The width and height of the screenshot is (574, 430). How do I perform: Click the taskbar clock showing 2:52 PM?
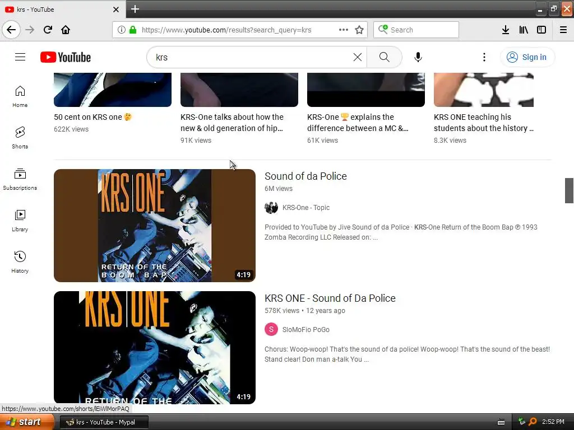tap(553, 422)
